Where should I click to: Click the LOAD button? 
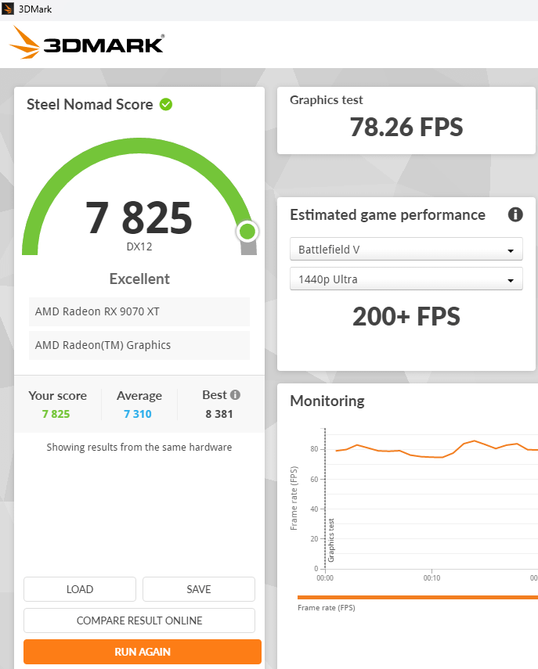pos(80,589)
